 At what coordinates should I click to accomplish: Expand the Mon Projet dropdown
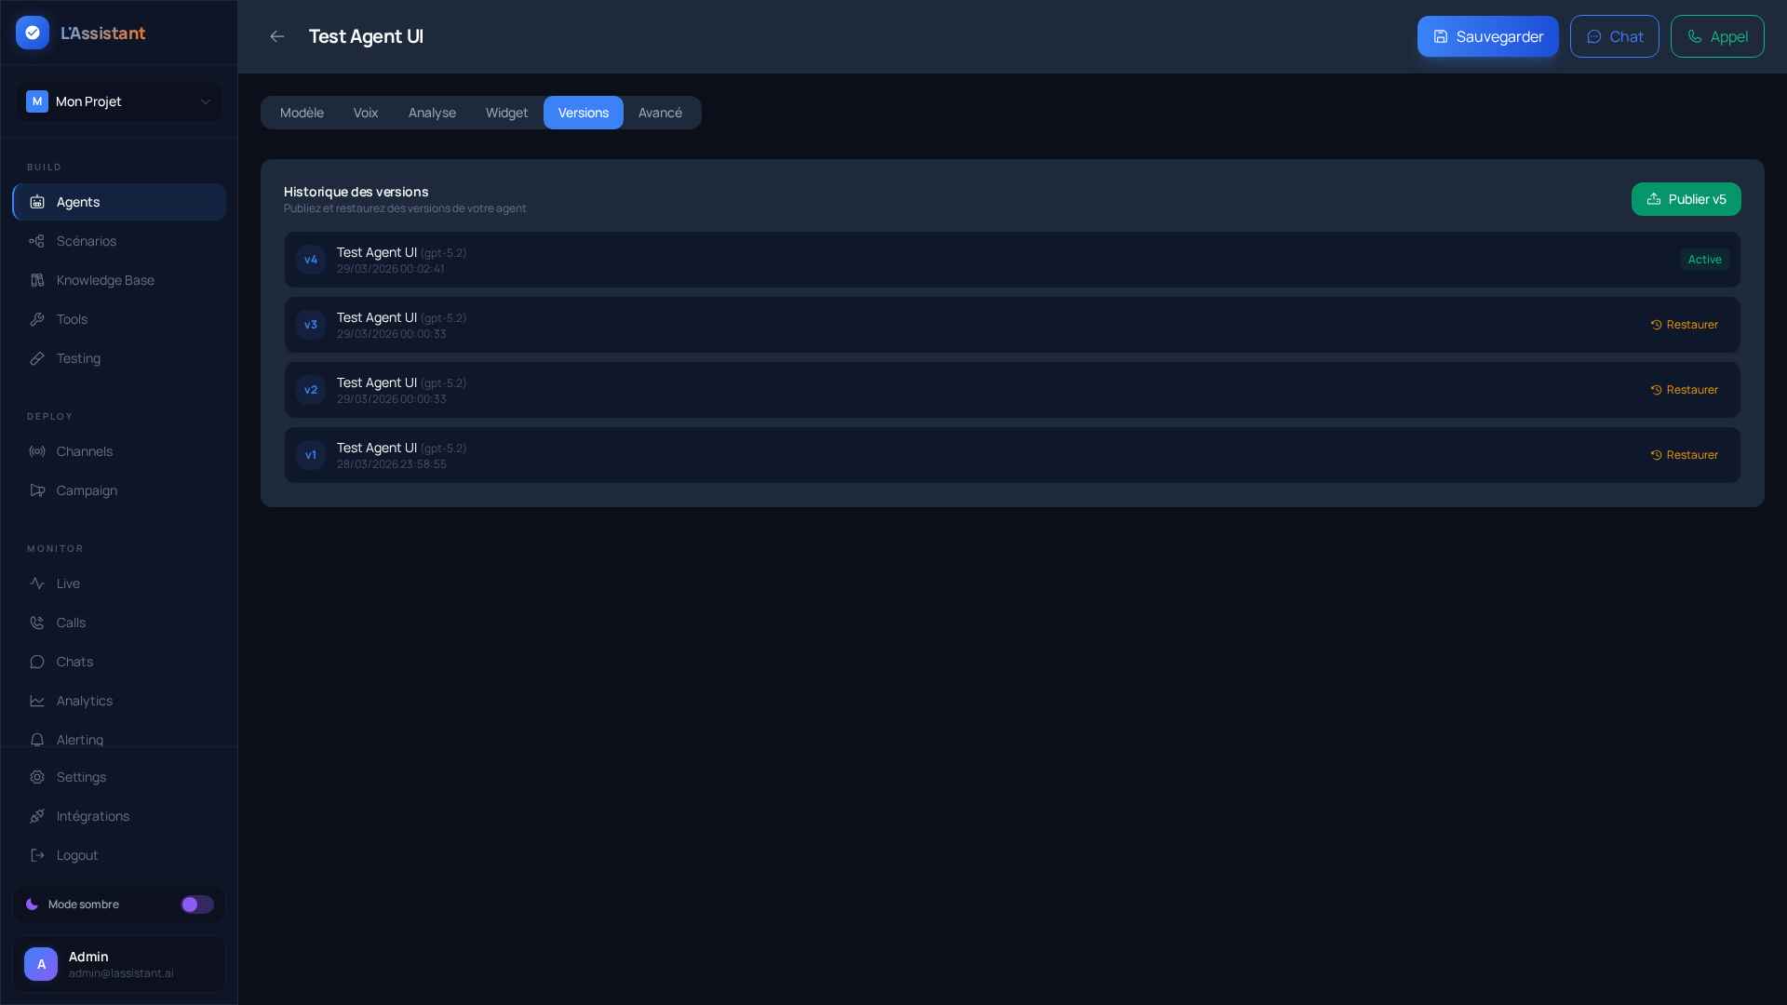119,101
